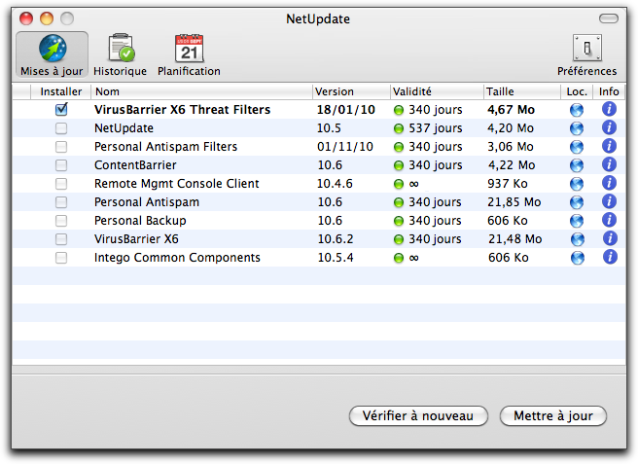Click version 10.6.2 cell
Screen dimensions: 638x464
[336, 239]
